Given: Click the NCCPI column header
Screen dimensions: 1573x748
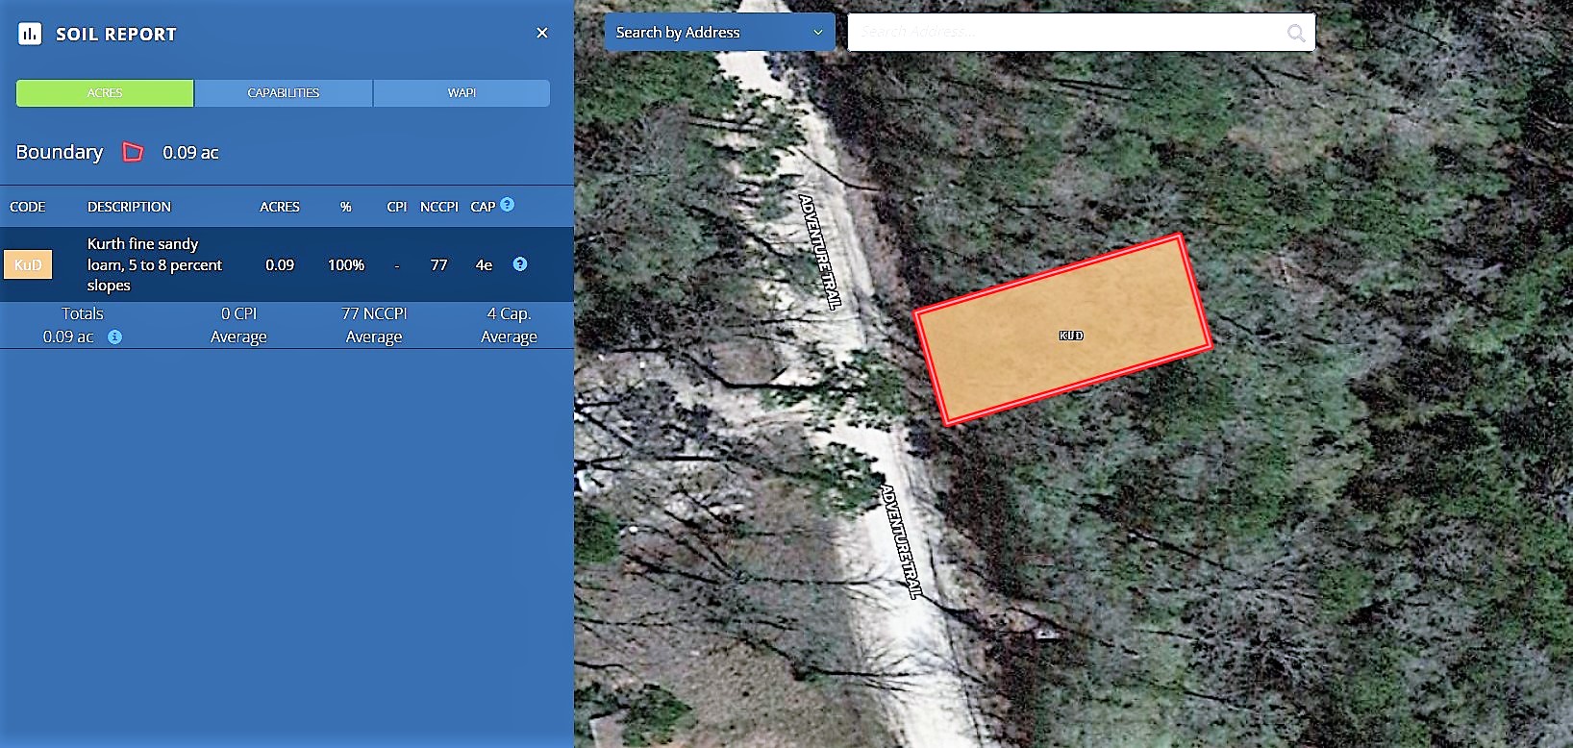Looking at the screenshot, I should (x=438, y=207).
